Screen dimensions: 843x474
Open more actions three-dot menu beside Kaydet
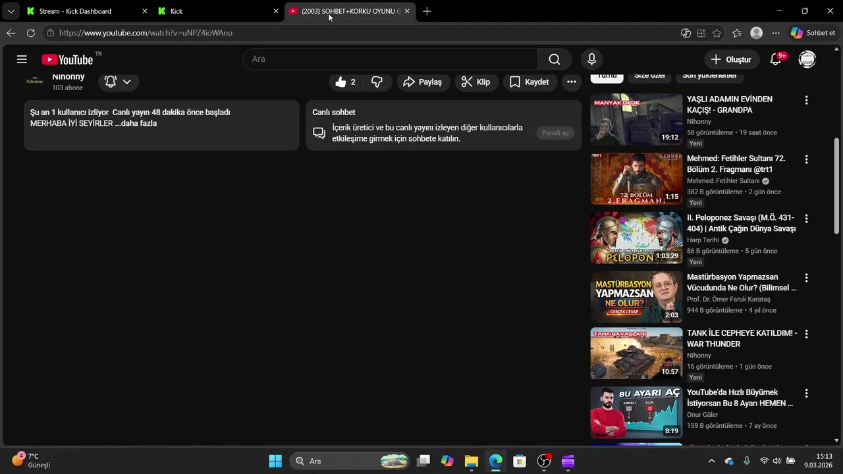tap(571, 82)
